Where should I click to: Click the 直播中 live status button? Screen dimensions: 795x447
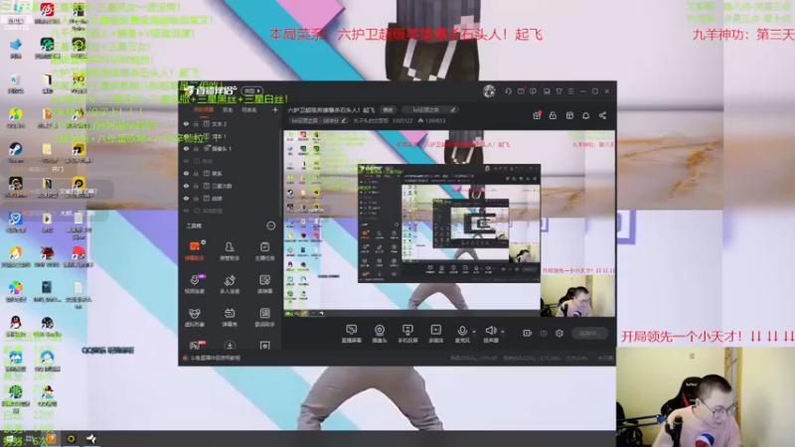(589, 333)
